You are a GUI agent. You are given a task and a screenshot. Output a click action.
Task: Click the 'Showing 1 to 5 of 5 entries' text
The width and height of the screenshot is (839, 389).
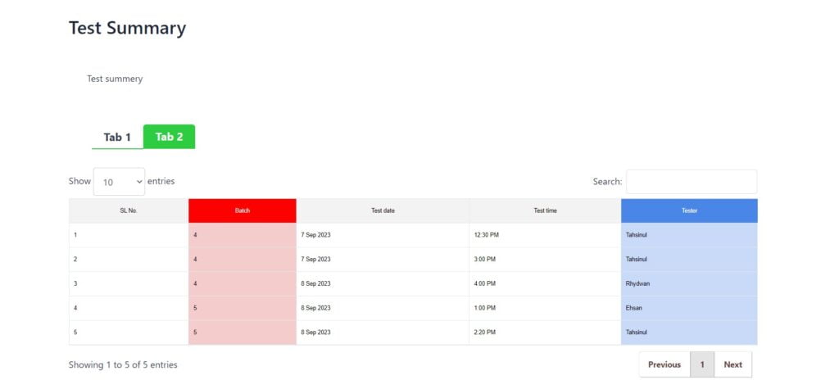click(123, 365)
